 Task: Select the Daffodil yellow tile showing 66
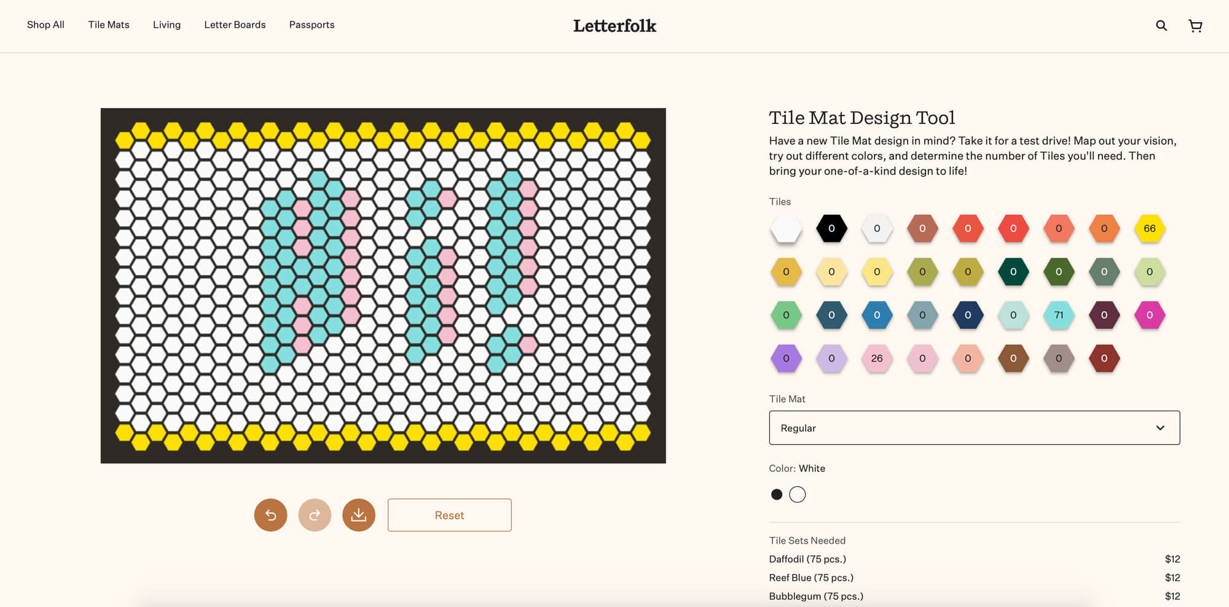[x=1150, y=228]
